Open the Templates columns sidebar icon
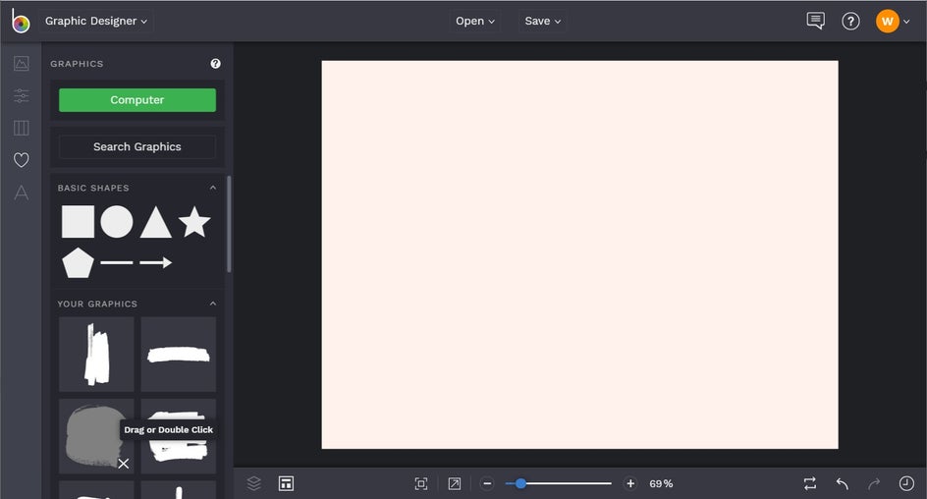 22,128
